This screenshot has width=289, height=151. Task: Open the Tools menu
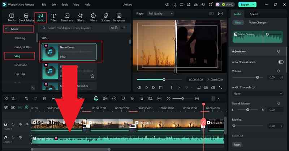[65, 5]
